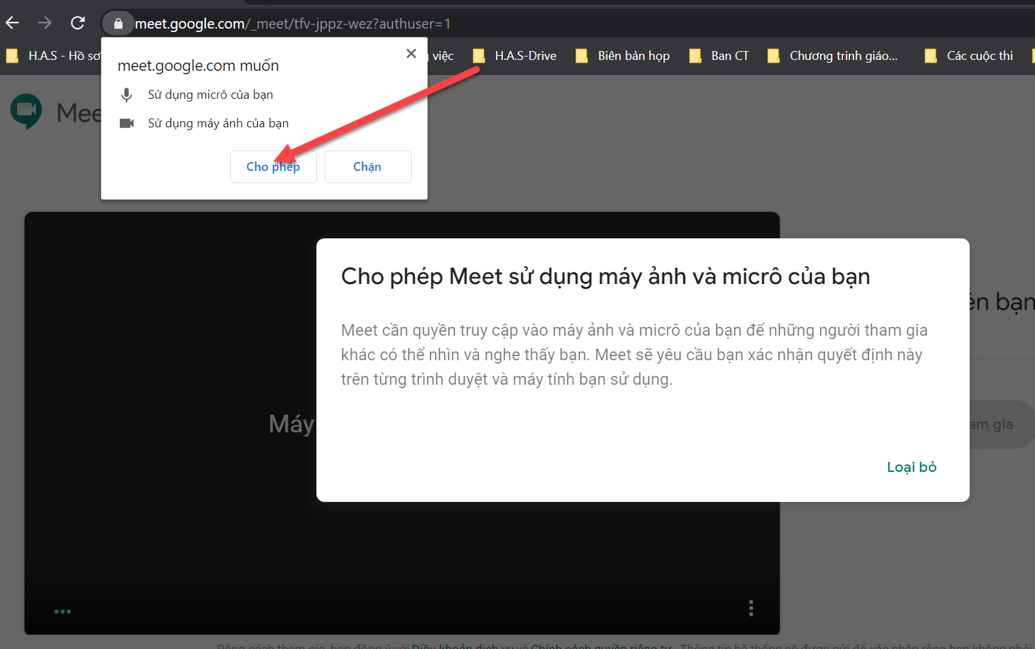Open 'Các cuộc thi' bookmark folder
The height and width of the screenshot is (649, 1035).
click(969, 56)
